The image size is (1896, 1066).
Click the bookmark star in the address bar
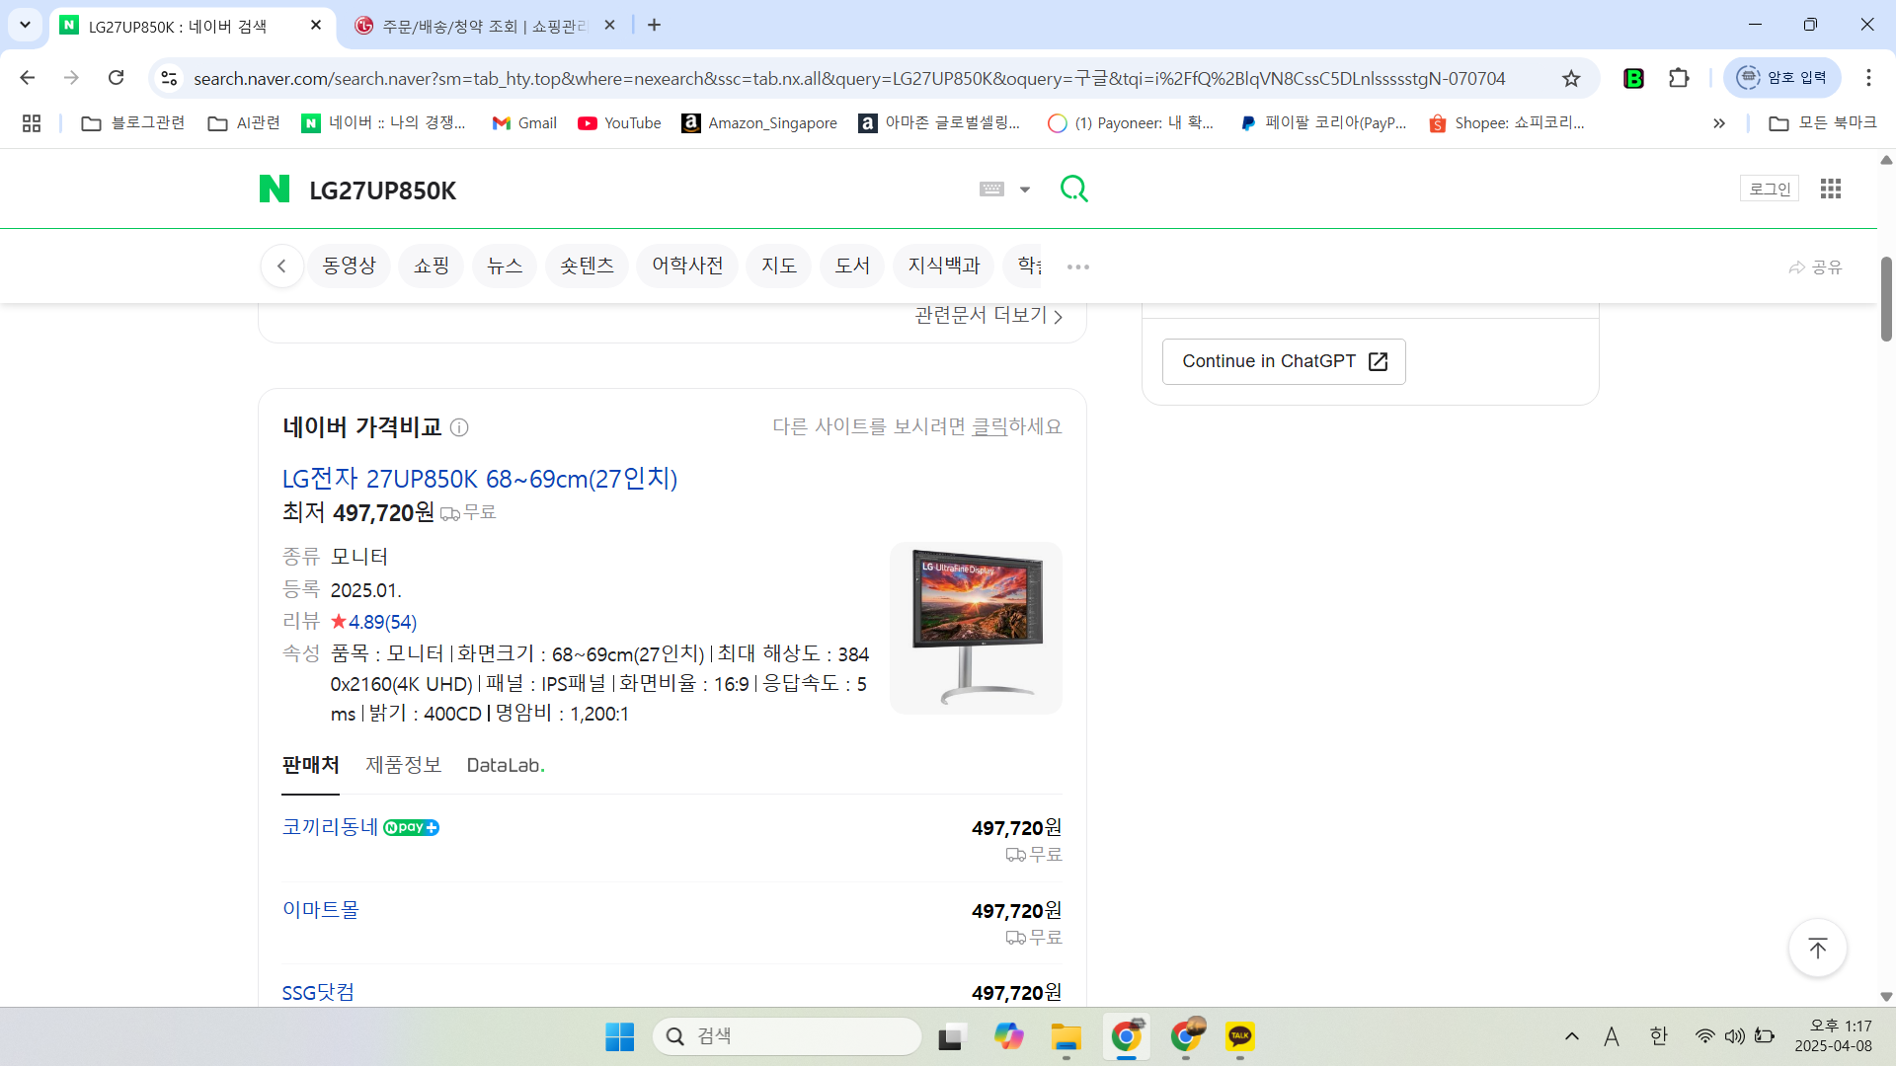pos(1571,77)
